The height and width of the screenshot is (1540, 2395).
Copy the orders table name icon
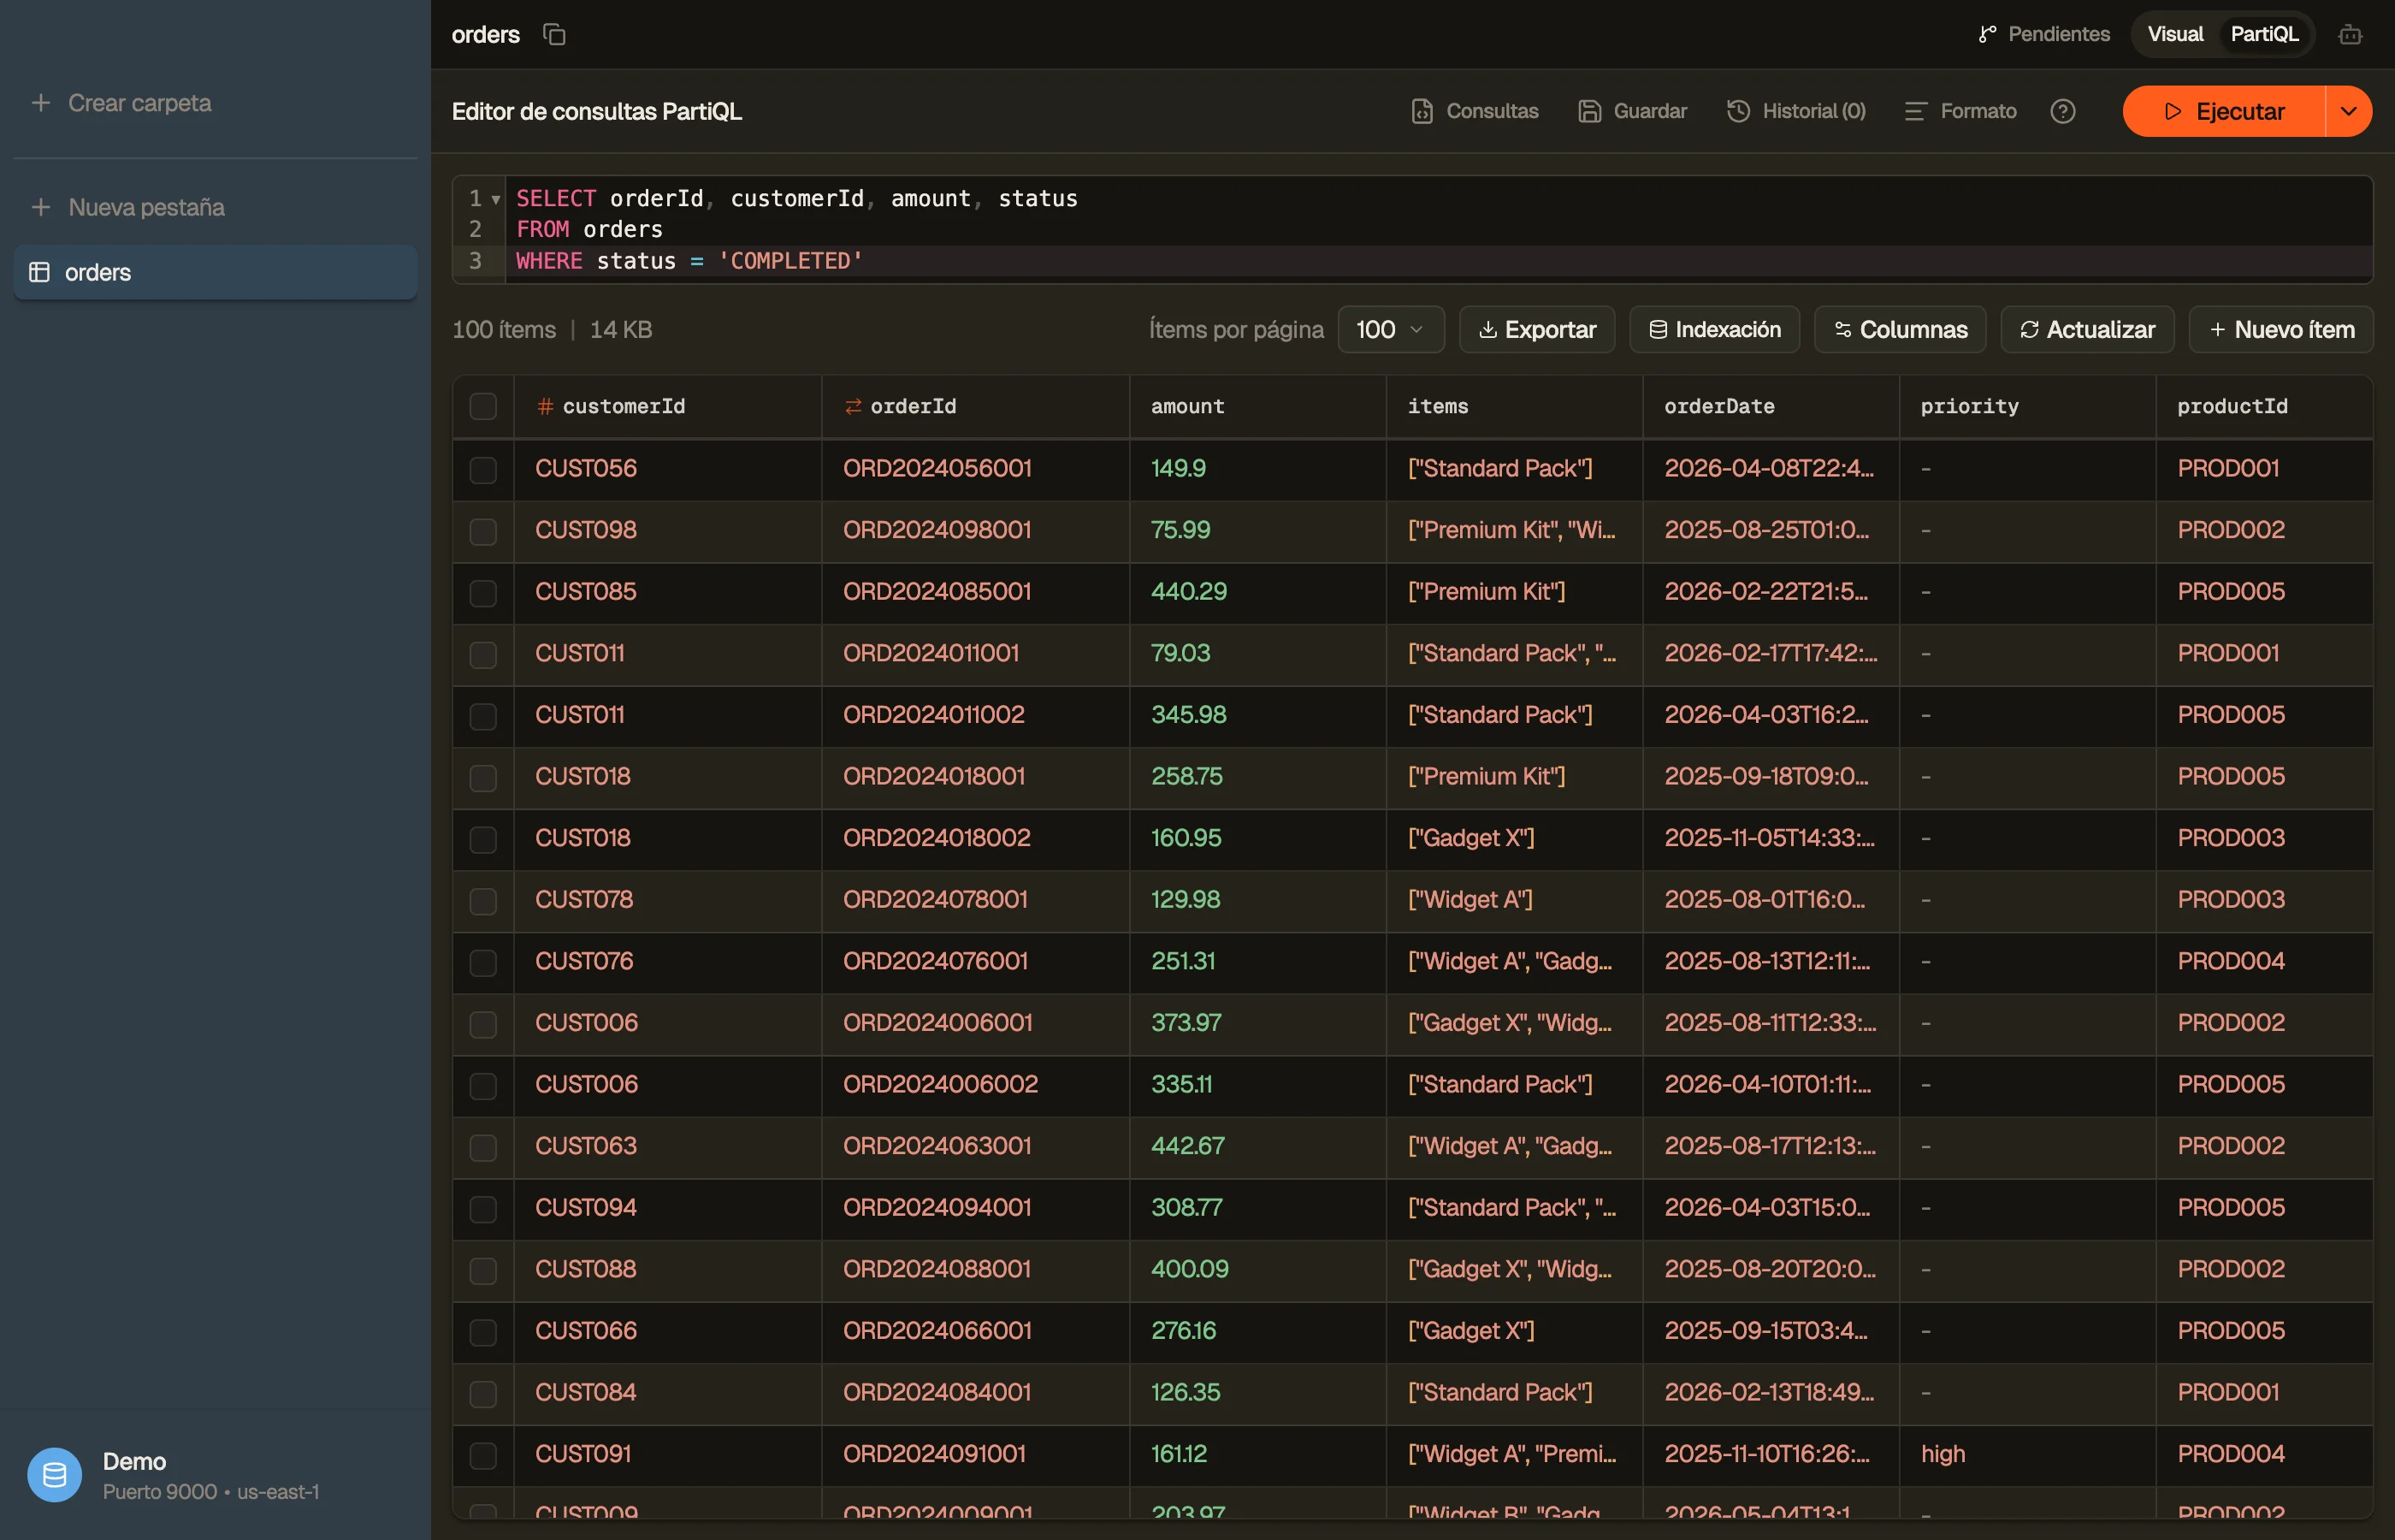pos(553,34)
